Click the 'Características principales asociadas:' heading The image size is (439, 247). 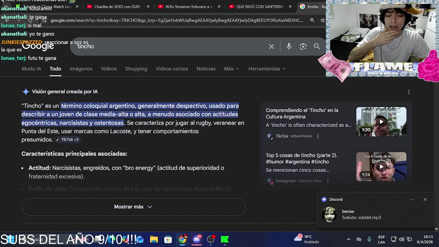(x=74, y=154)
